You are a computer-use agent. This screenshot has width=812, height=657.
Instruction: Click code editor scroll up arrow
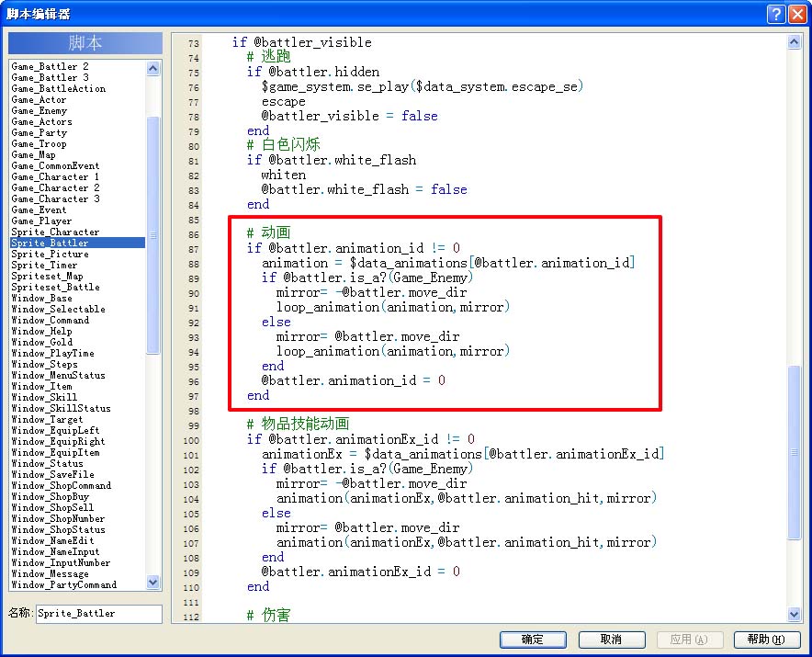(794, 42)
